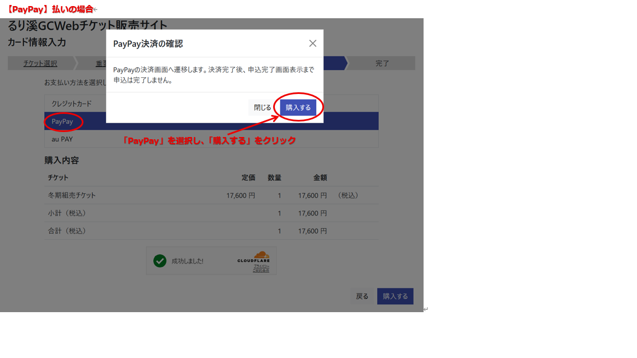This screenshot has width=637, height=358.
Task: Open the Cloudflare ご利用条件 link
Action: point(261,271)
